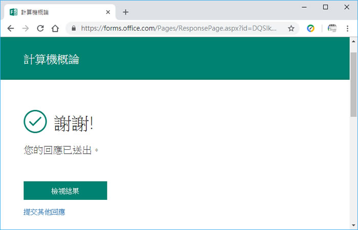Close the 計算機概論 tab
The height and width of the screenshot is (230, 358).
[x=108, y=12]
